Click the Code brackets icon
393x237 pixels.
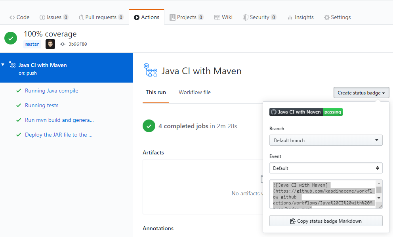tap(12, 17)
